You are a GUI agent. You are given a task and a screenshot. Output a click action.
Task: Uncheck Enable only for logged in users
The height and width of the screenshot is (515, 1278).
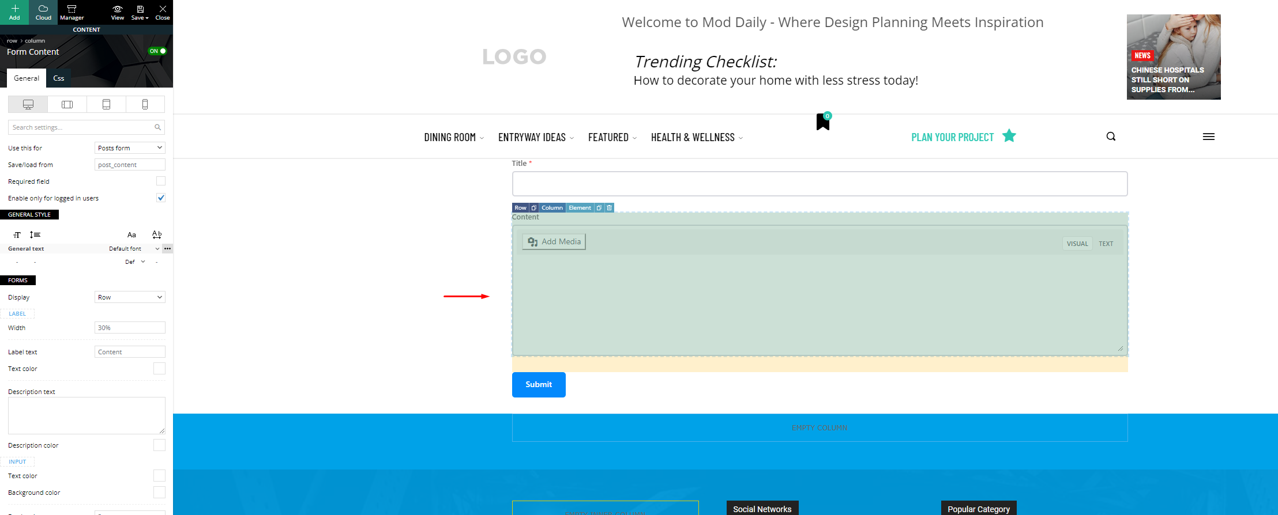(x=161, y=198)
